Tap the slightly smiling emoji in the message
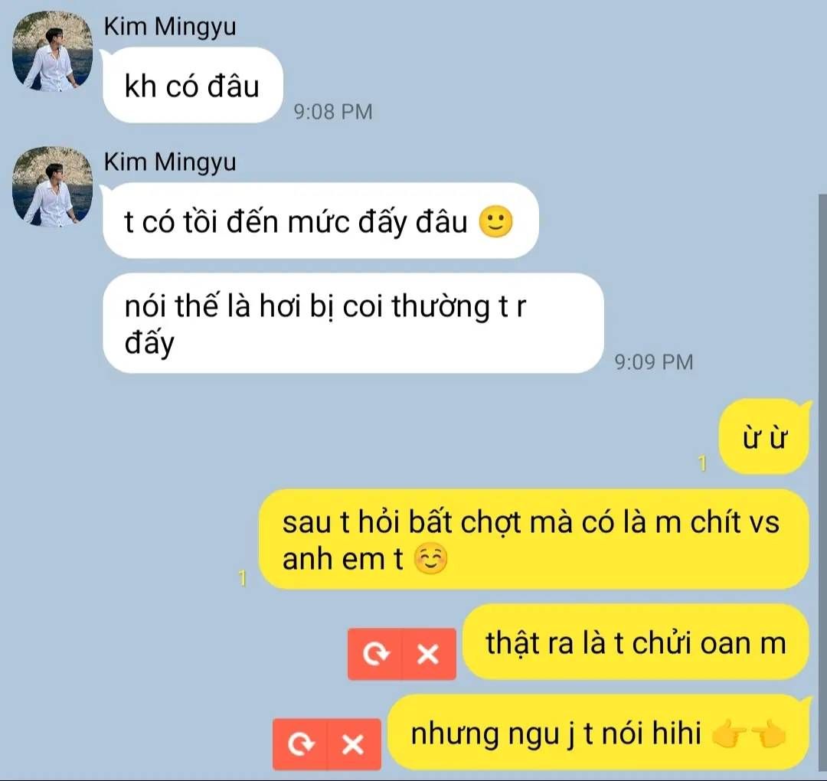827x781 pixels. pos(495,221)
